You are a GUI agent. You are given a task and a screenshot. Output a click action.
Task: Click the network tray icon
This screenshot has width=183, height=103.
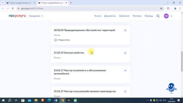(x=158, y=100)
